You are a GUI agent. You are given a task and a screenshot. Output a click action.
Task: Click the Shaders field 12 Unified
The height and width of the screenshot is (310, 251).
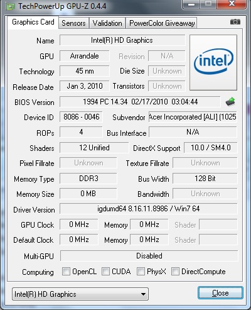[x=94, y=148]
